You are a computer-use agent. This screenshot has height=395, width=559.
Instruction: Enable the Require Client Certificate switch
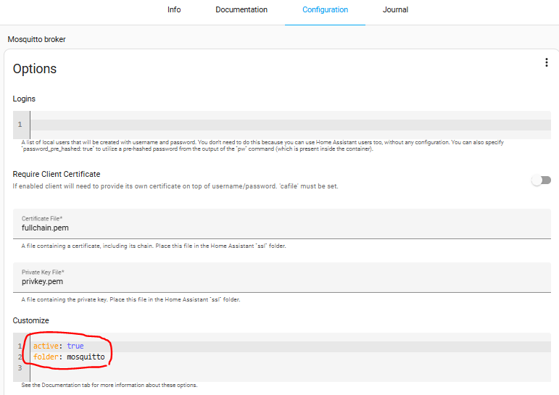pyautogui.click(x=541, y=180)
